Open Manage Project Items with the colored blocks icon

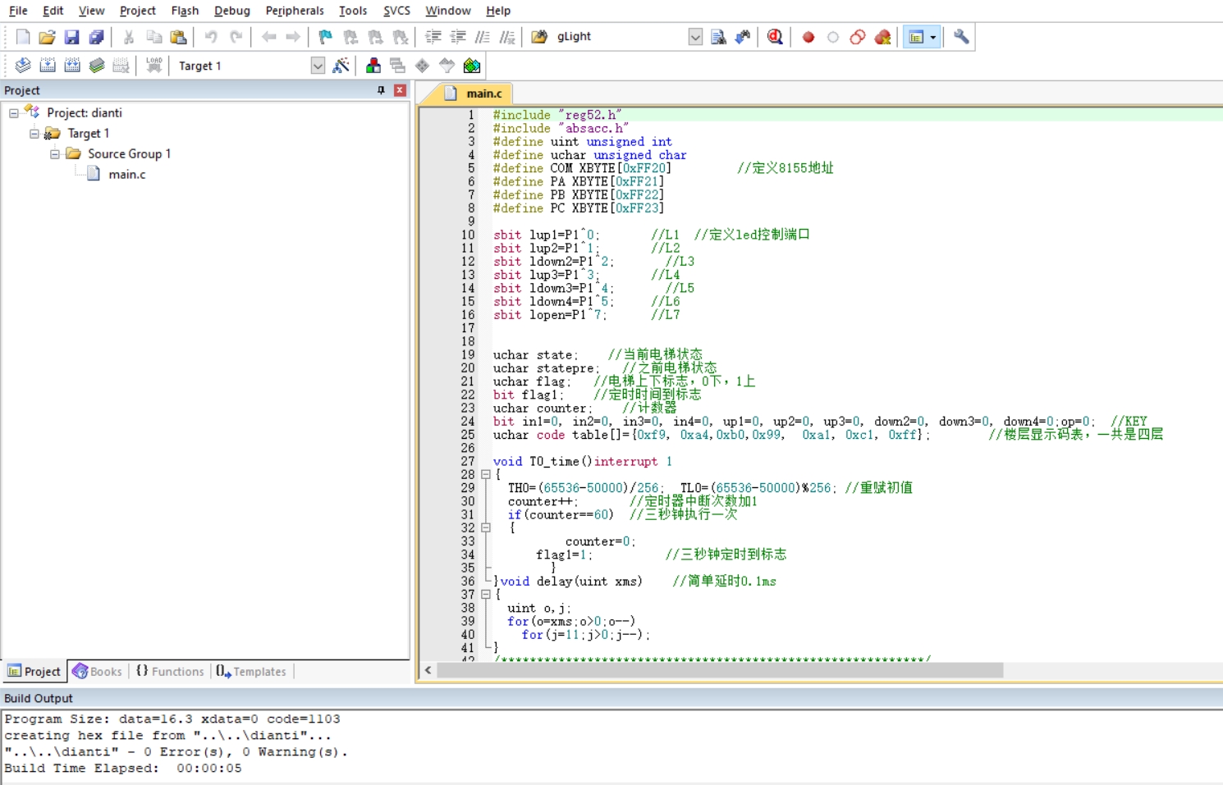373,66
